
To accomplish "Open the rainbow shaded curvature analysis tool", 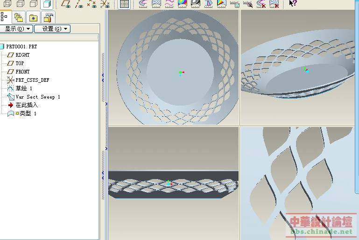I will (182, 4).
